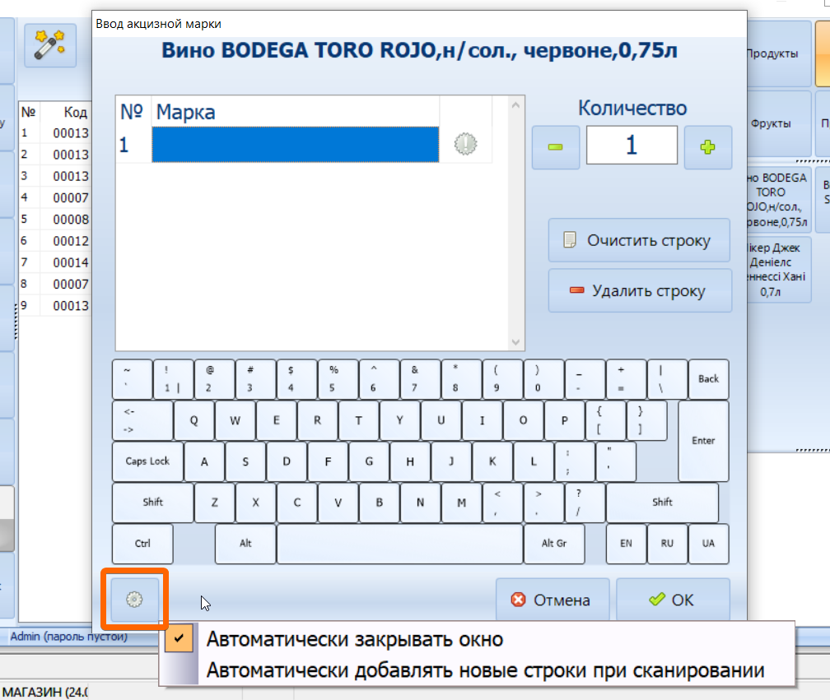
Task: Tap the Q key
Action: pyautogui.click(x=194, y=420)
